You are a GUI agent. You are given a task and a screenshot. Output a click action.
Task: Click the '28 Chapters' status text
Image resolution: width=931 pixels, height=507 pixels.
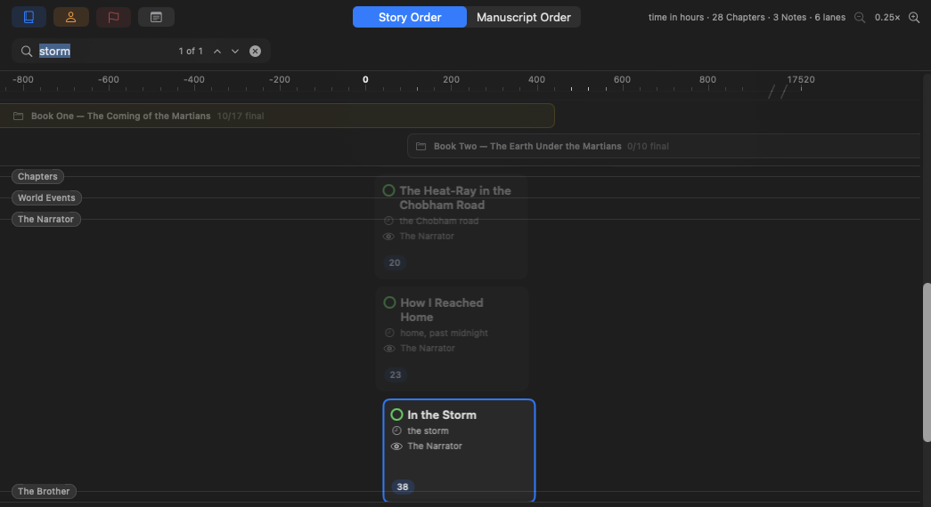739,17
